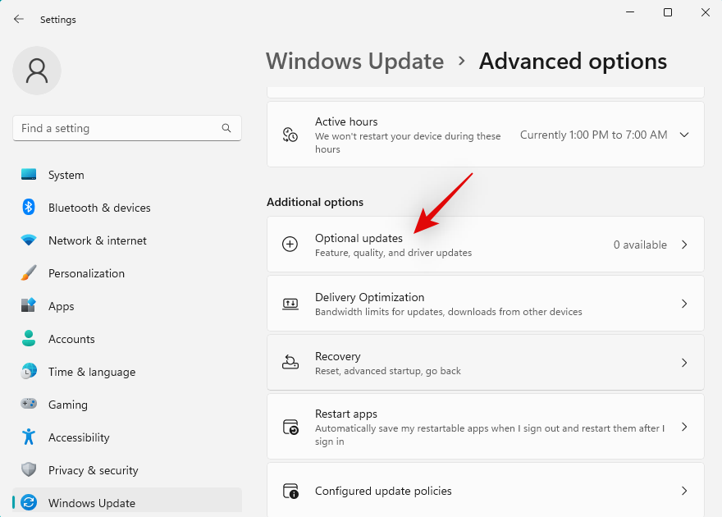Click the System monitor icon

pos(29,175)
